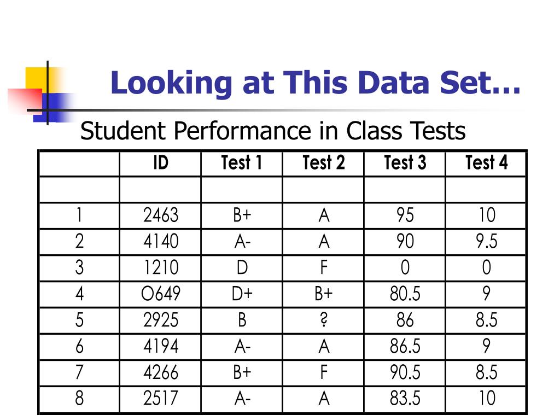Click the ID cell 1210
The height and width of the screenshot is (420, 560).
161,267
